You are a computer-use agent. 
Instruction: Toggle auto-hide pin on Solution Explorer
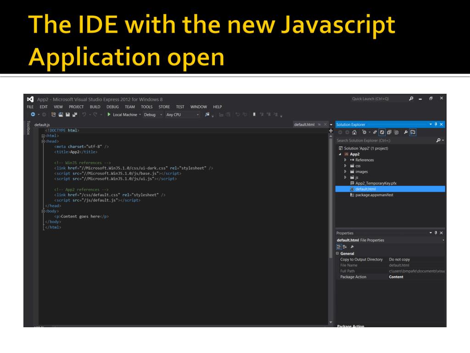pyautogui.click(x=436, y=124)
